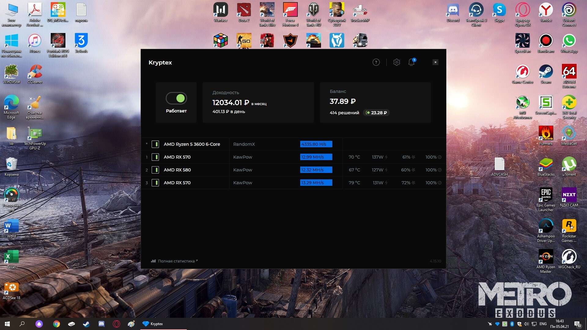
Task: Open TeamSpeak 3 Client shortcut
Action: tap(476, 14)
